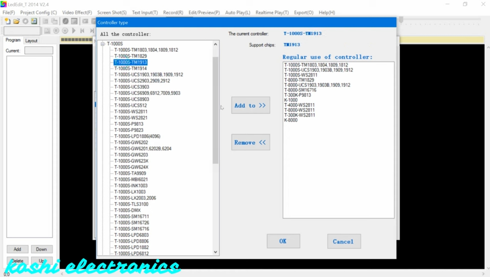Click the controller list scroll-up arrow
Viewport: 490px width, 277px height.
(x=215, y=44)
